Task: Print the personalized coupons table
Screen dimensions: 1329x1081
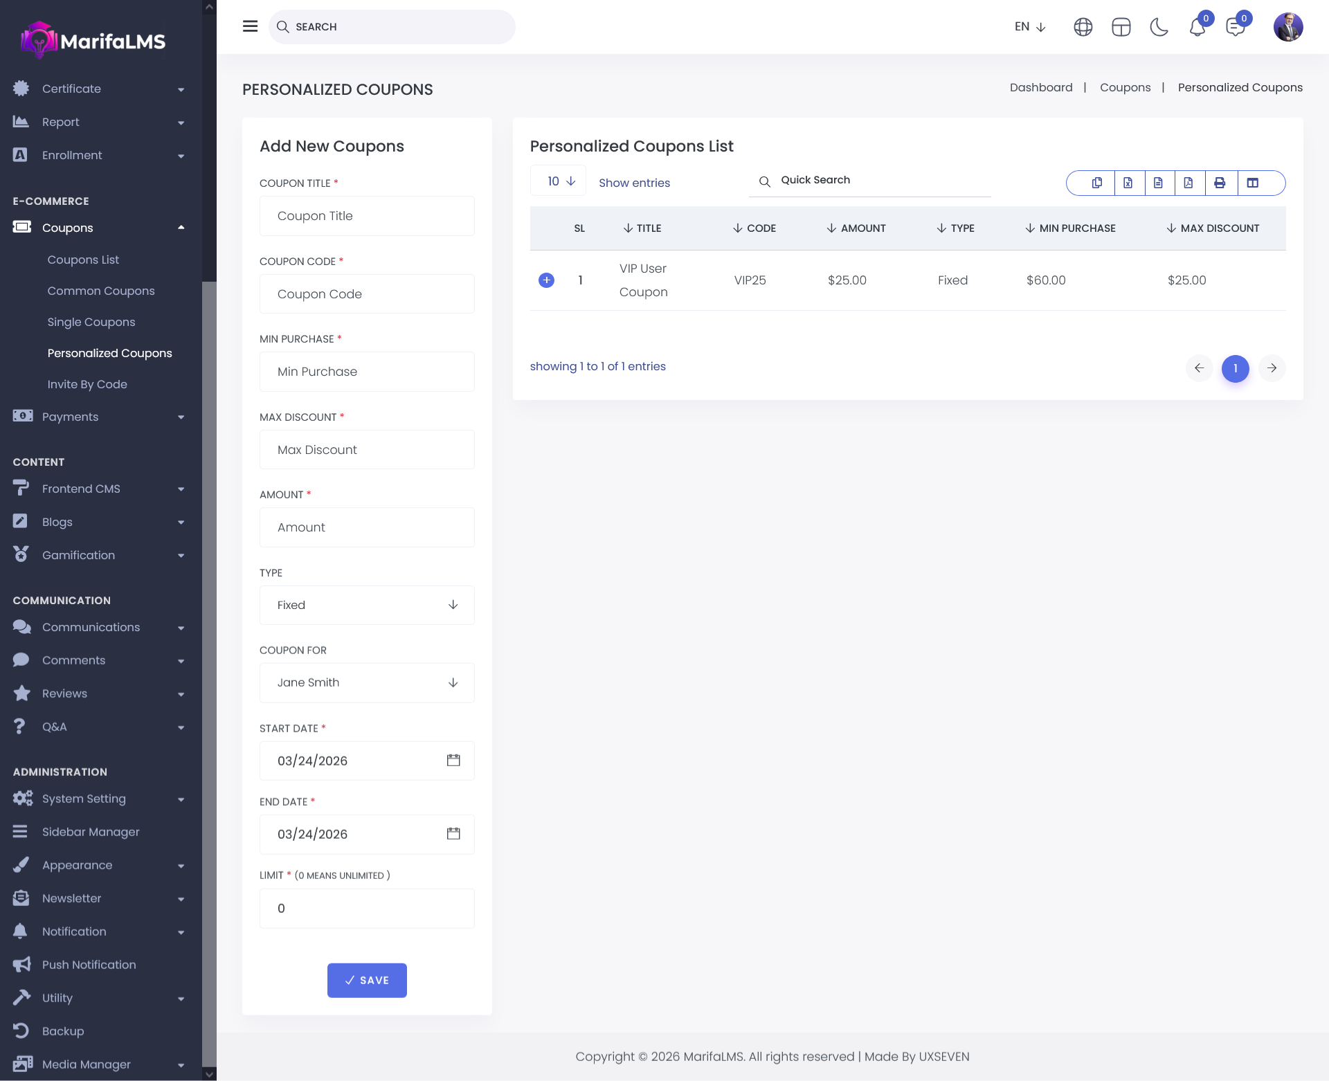Action: [x=1220, y=183]
